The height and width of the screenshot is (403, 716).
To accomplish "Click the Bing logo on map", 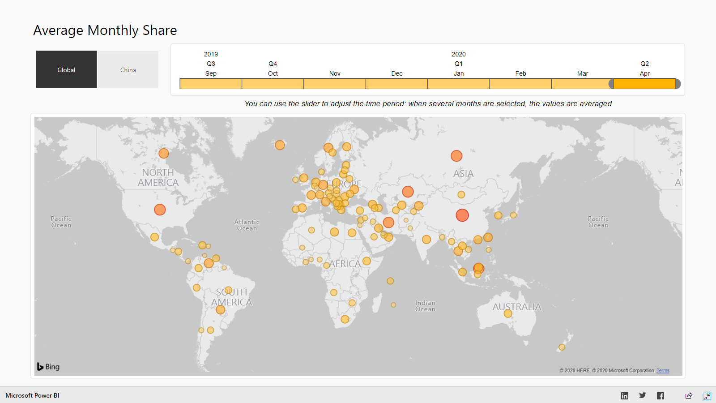I will click(x=48, y=367).
